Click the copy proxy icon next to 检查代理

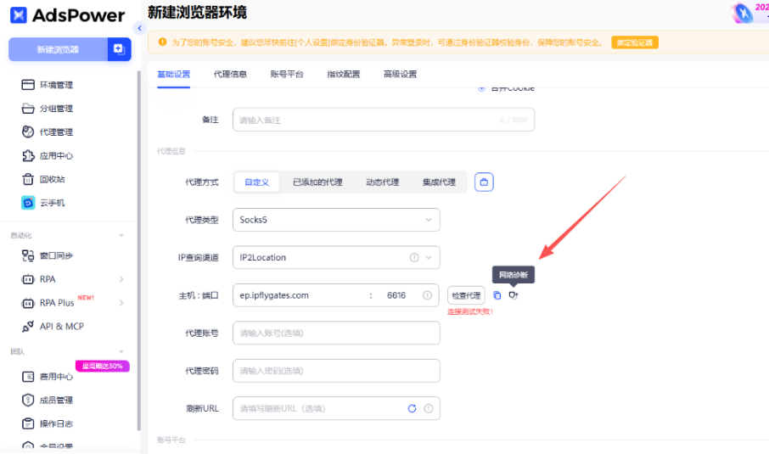497,295
